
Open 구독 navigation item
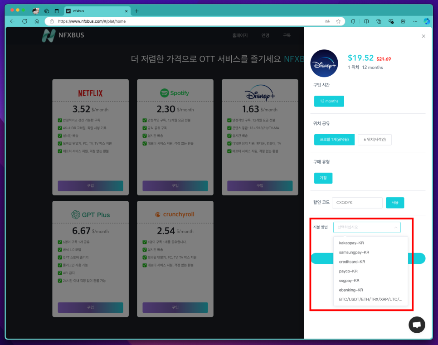(287, 35)
